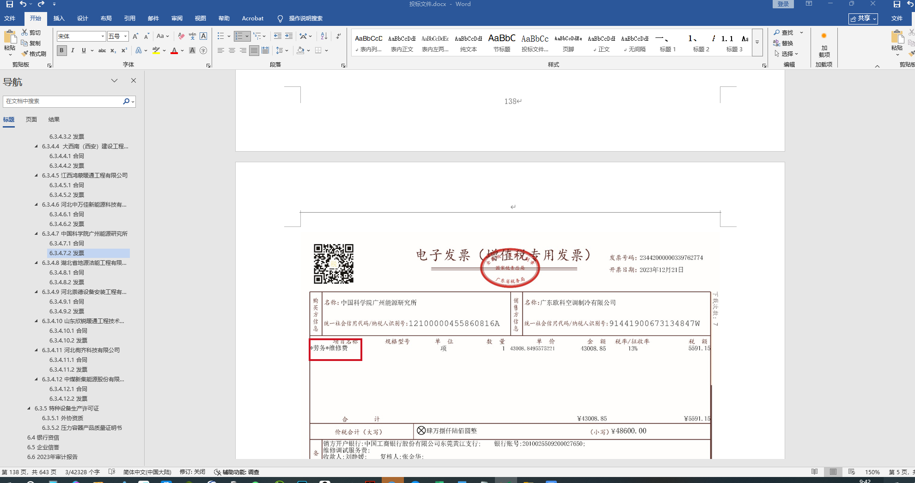Open the font name dropdown (宋体)
Image resolution: width=915 pixels, height=483 pixels.
[x=103, y=36]
